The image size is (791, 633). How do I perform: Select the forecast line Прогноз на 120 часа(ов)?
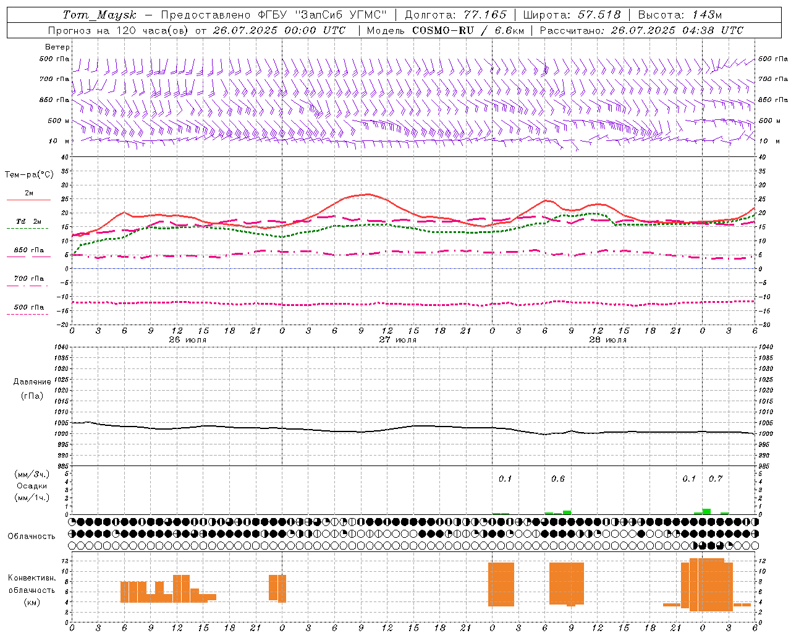pos(119,30)
